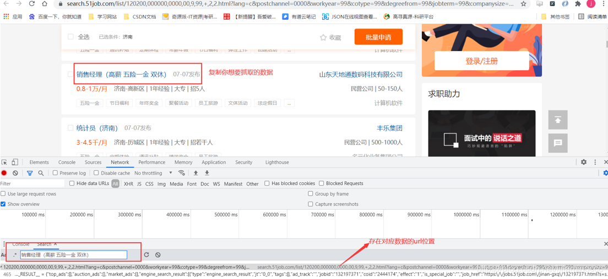Go to Chrome home page
The image size is (608, 279).
[x=45, y=4]
